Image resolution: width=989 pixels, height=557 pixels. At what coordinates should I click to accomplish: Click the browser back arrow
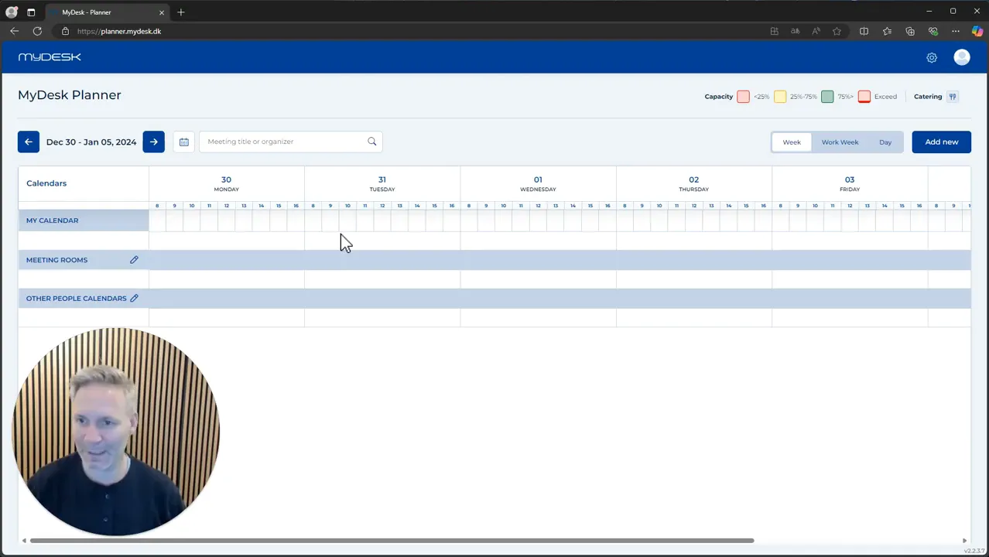click(14, 31)
